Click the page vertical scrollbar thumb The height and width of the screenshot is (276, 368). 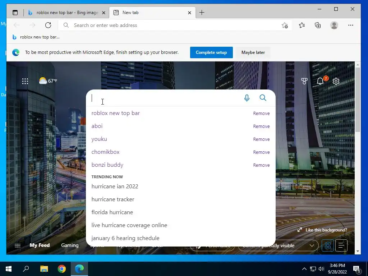(358, 100)
